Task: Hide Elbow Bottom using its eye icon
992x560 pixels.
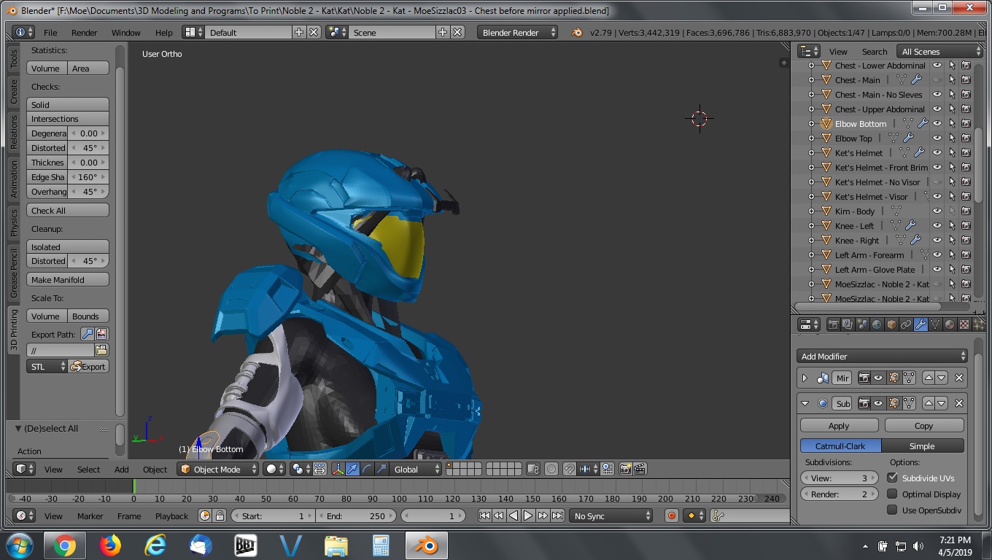Action: tap(937, 124)
